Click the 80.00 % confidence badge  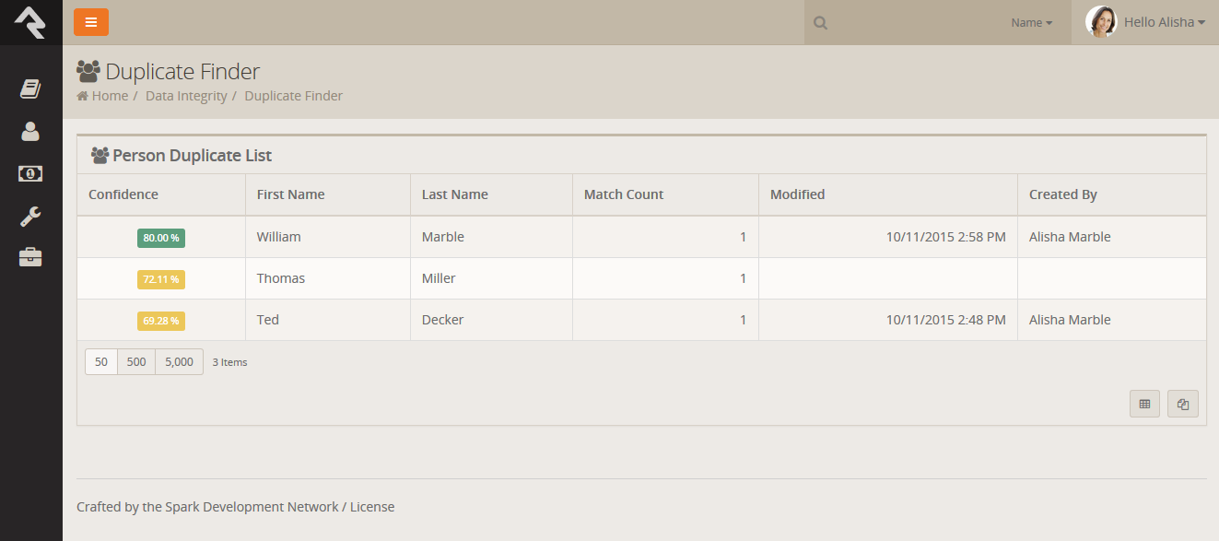[161, 238]
